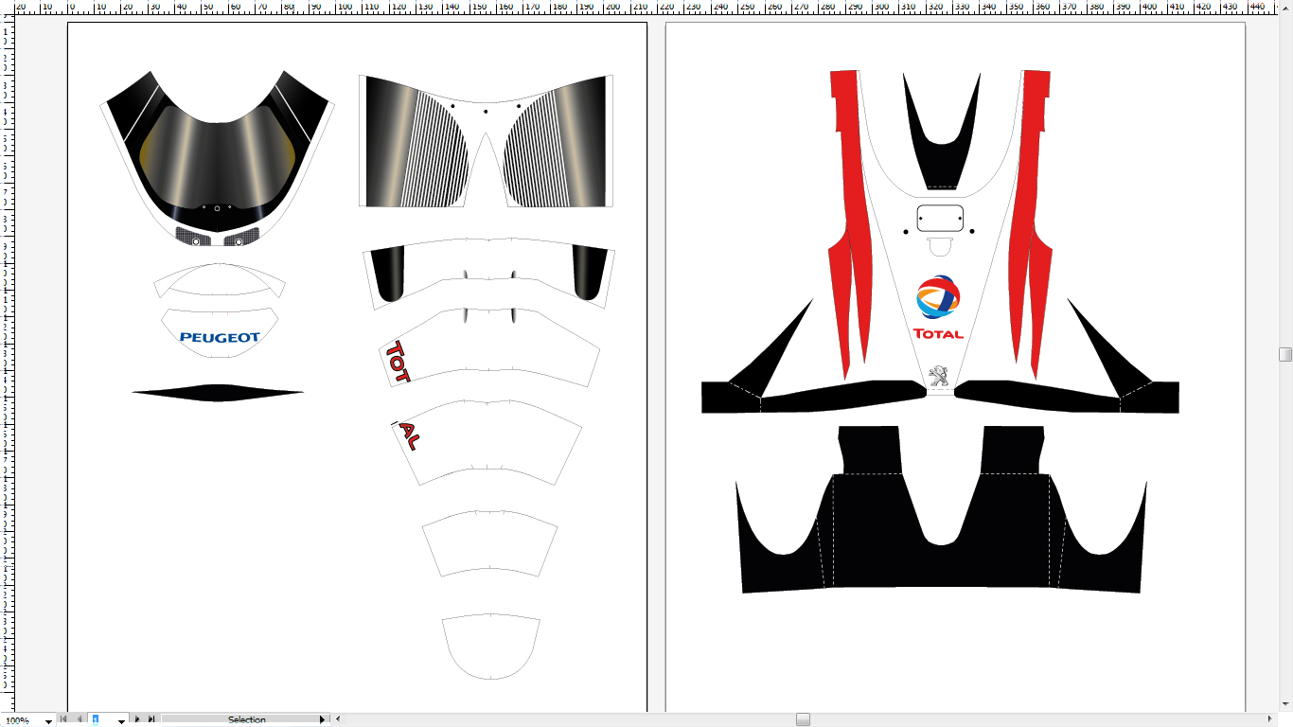Click the artboard number input field
The image size is (1293, 727).
click(x=100, y=720)
